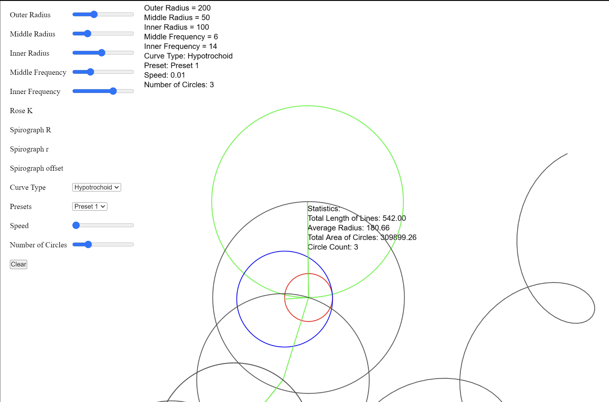Click the 'Middle Radius' slider label
This screenshot has height=402, width=609.
(33, 34)
